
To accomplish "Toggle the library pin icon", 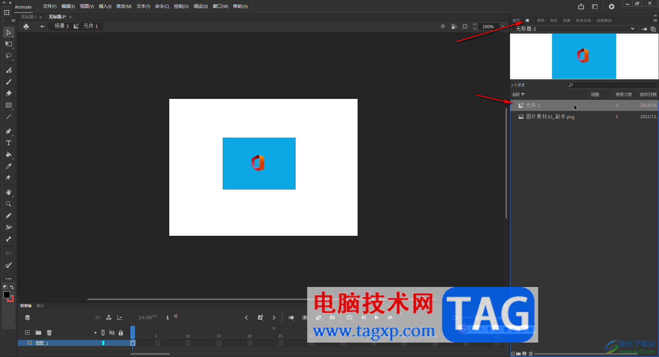I will pyautogui.click(x=644, y=29).
